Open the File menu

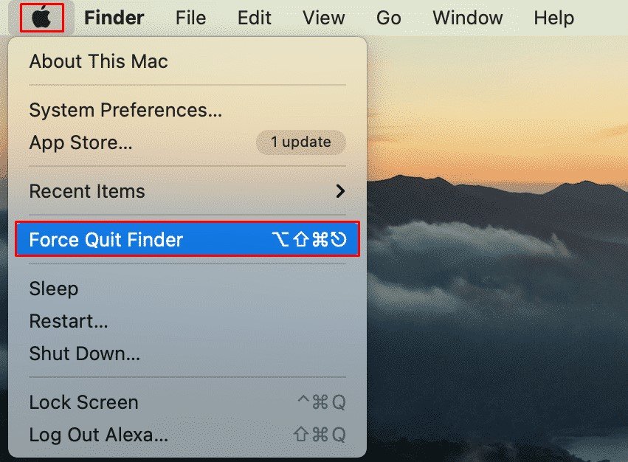[x=190, y=18]
